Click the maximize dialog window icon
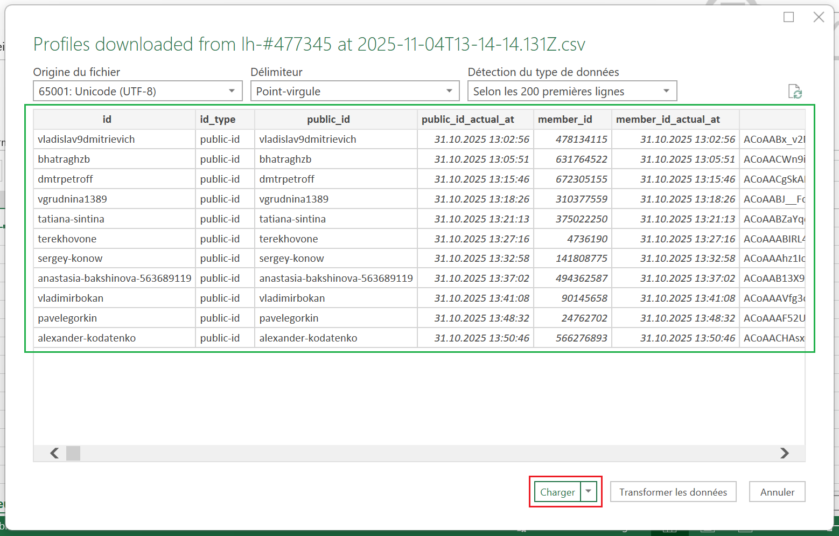 [x=788, y=17]
